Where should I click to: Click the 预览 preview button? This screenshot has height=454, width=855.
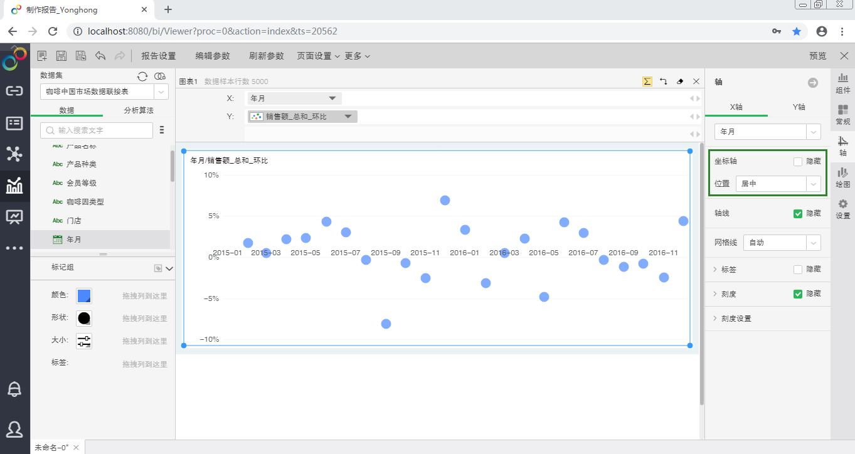tap(817, 56)
